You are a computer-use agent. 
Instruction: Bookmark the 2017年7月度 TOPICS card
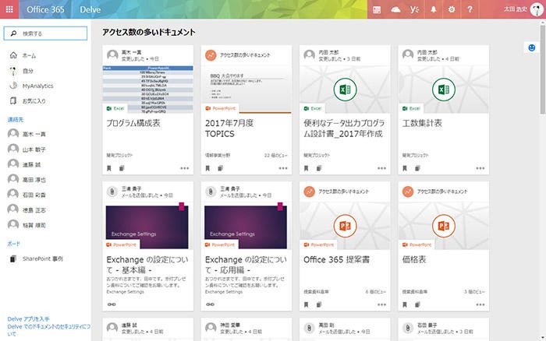207,168
